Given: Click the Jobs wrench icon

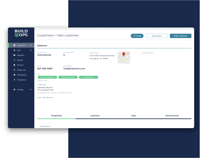Looking at the screenshot, I should pyautogui.click(x=15, y=50).
